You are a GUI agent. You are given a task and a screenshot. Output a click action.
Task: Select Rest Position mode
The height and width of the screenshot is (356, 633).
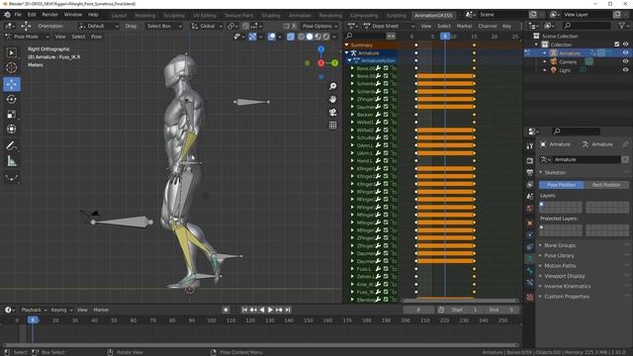(606, 185)
